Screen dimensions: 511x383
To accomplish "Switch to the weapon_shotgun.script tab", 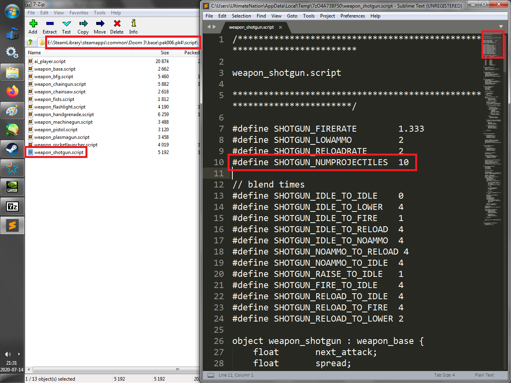I will click(x=252, y=27).
